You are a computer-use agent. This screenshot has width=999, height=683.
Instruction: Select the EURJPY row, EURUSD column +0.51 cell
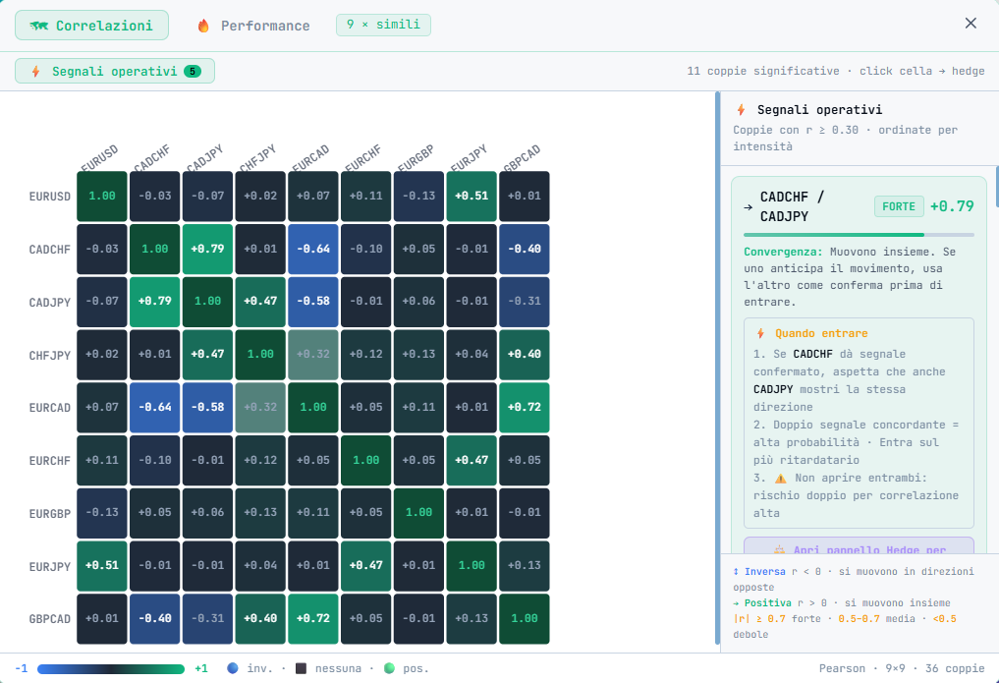pyautogui.click(x=102, y=566)
